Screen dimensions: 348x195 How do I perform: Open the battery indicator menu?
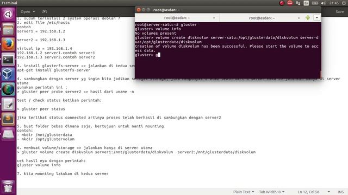click(315, 3)
